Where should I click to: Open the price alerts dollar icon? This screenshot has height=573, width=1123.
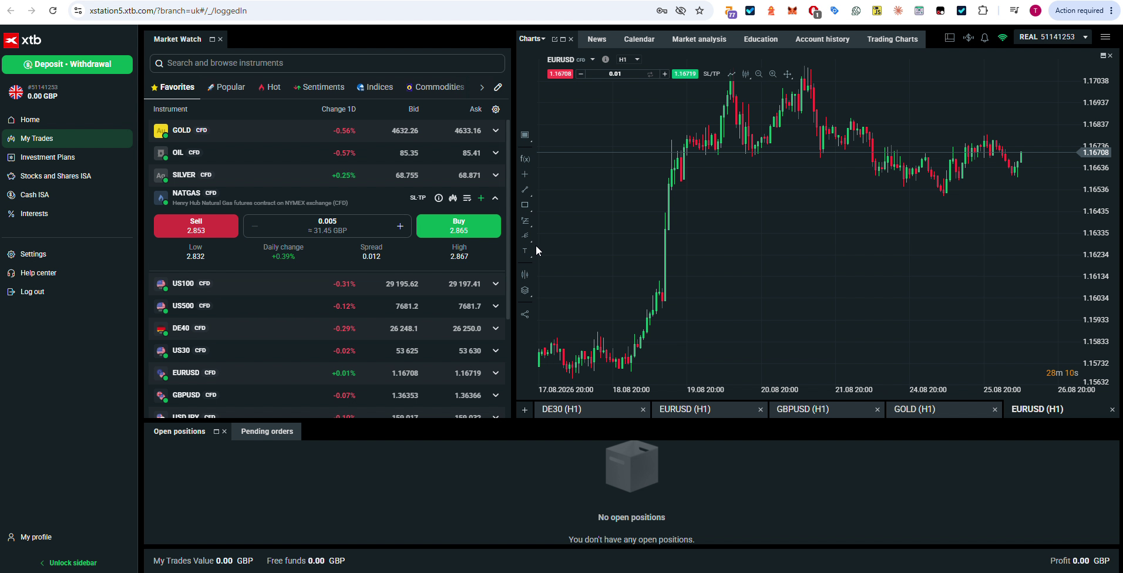pyautogui.click(x=968, y=38)
